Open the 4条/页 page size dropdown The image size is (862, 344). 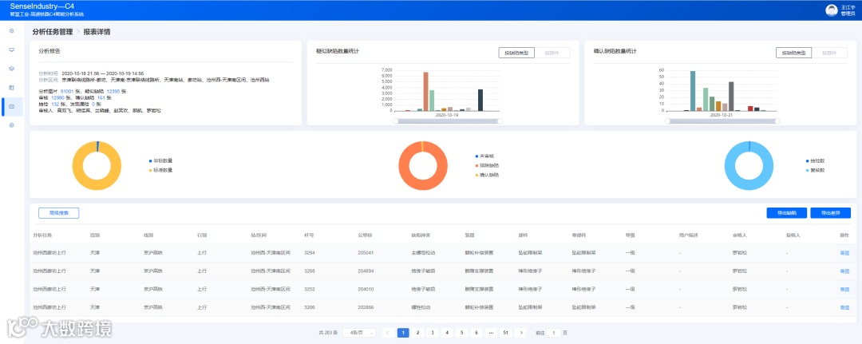359,333
